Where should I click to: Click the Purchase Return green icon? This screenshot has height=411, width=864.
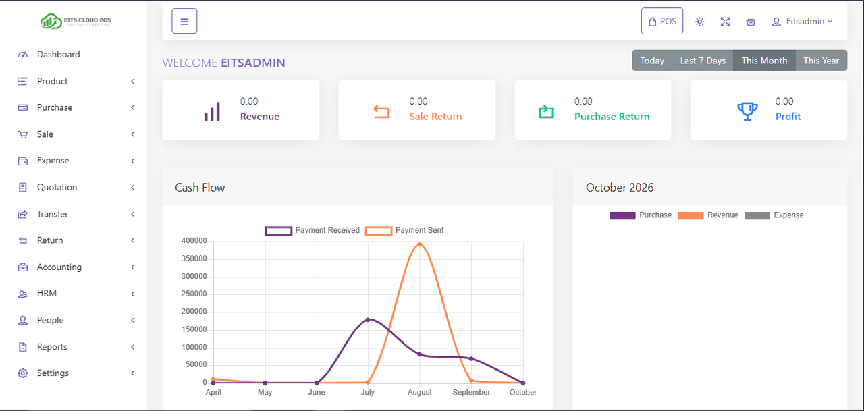click(x=546, y=111)
